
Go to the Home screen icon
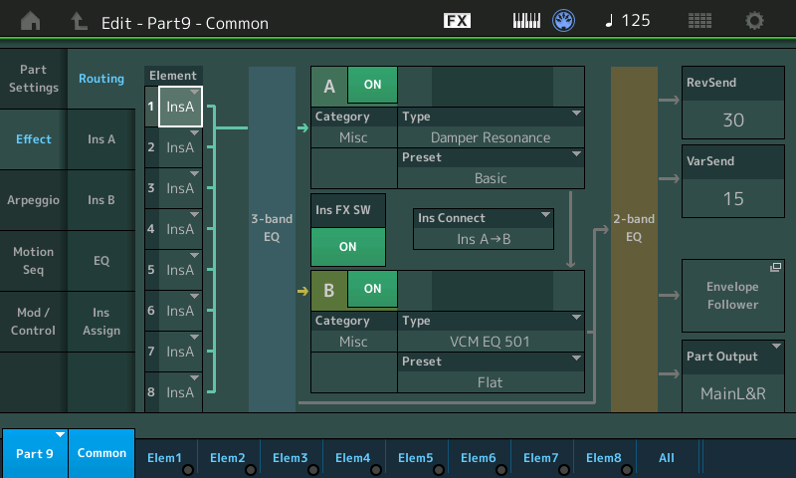pyautogui.click(x=31, y=21)
